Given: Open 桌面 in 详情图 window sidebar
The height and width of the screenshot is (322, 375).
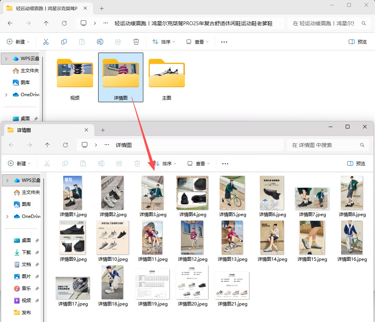Looking at the screenshot, I should [23, 240].
